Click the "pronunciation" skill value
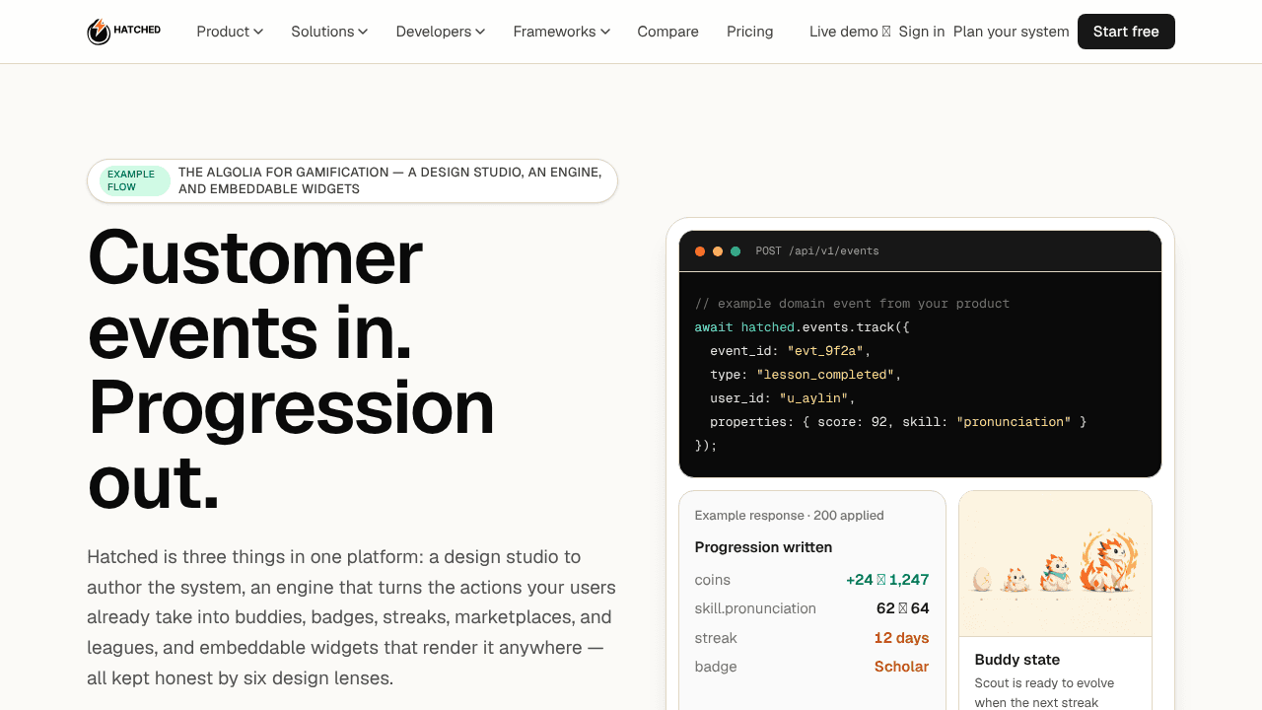This screenshot has height=710, width=1262. pyautogui.click(x=1014, y=422)
